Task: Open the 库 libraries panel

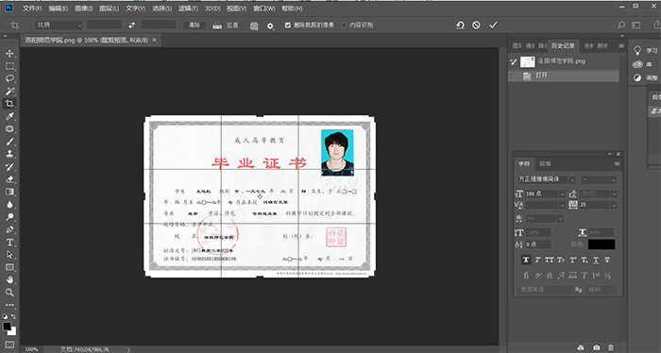Action: 643,64
